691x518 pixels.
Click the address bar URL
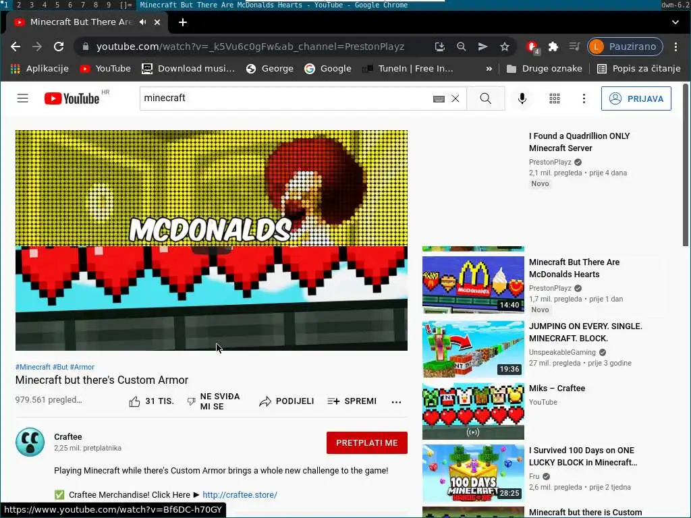(x=250, y=47)
